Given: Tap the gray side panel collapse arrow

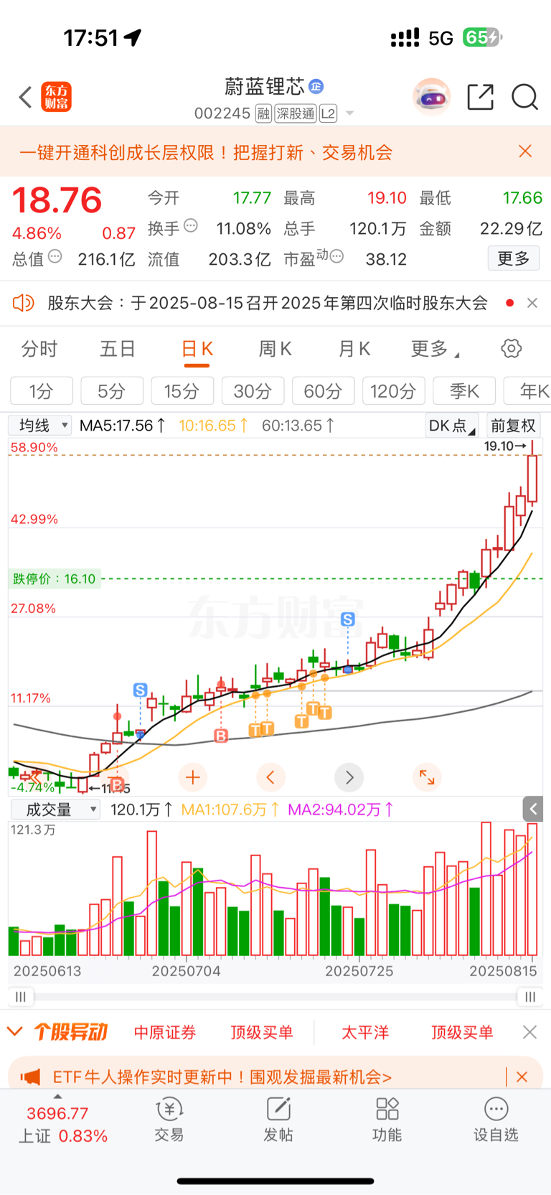Looking at the screenshot, I should (x=533, y=810).
